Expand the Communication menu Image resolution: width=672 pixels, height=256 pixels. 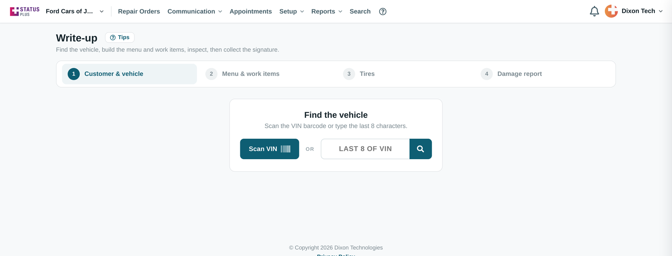point(195,11)
